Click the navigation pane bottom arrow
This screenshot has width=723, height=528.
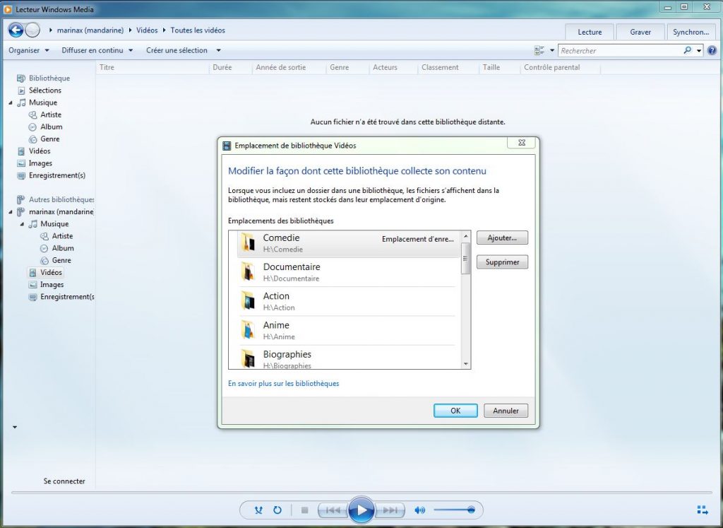[x=15, y=428]
